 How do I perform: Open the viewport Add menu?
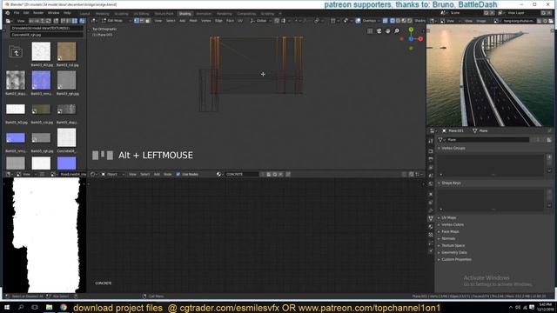(x=182, y=21)
